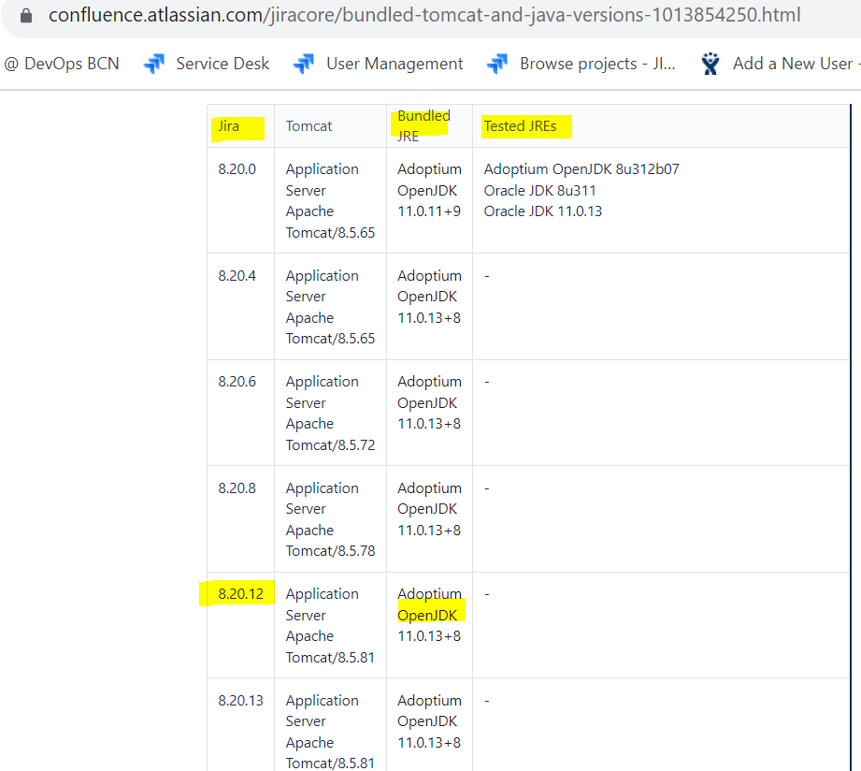Click the Tomcat/8.5.81 cell in 8.20.12 row
The image size is (861, 771).
[x=330, y=625]
